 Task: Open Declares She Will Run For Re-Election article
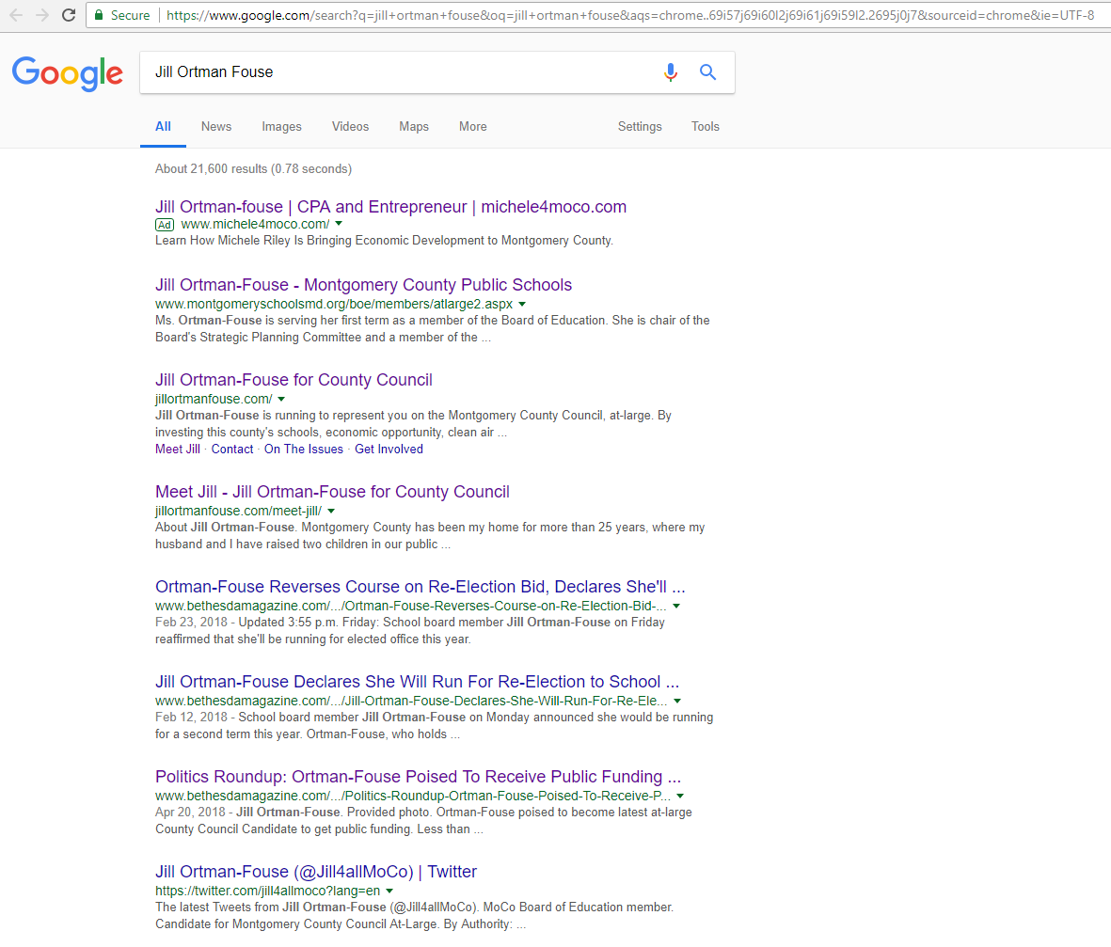click(418, 682)
